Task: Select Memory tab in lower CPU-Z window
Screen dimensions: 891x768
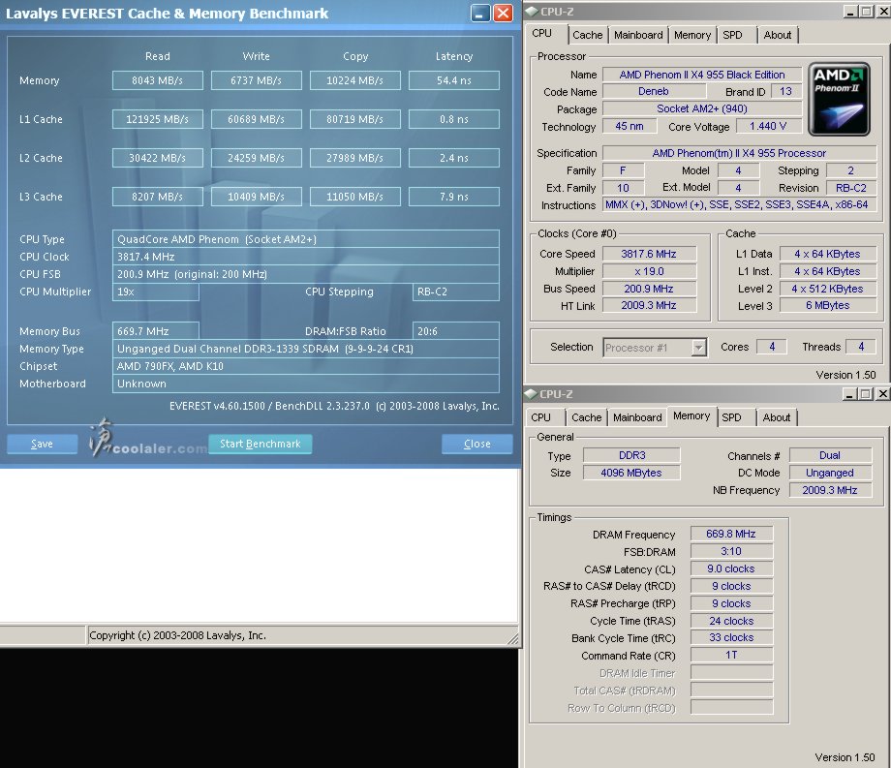Action: pyautogui.click(x=691, y=415)
